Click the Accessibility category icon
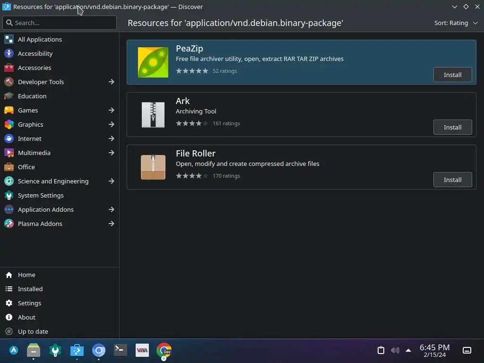Image resolution: width=484 pixels, height=363 pixels. 9,53
